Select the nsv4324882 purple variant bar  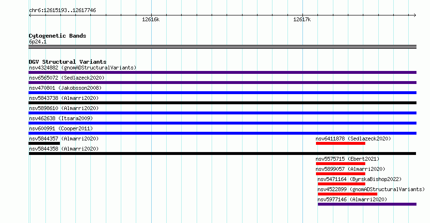[222, 72]
